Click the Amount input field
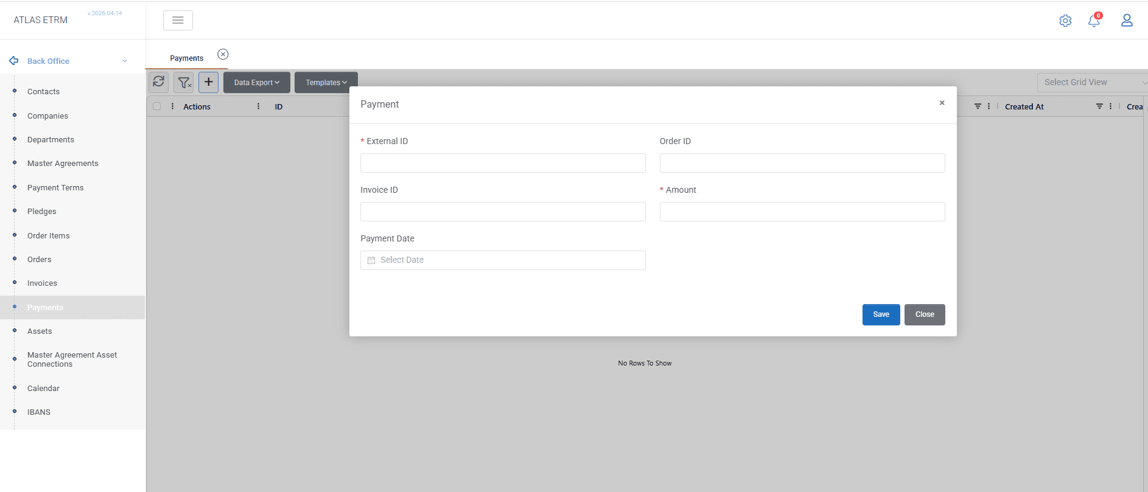 [802, 212]
